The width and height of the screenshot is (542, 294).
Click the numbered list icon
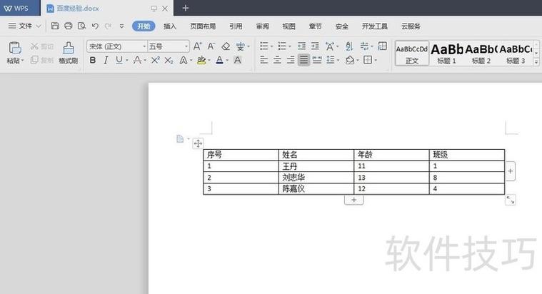(x=282, y=46)
